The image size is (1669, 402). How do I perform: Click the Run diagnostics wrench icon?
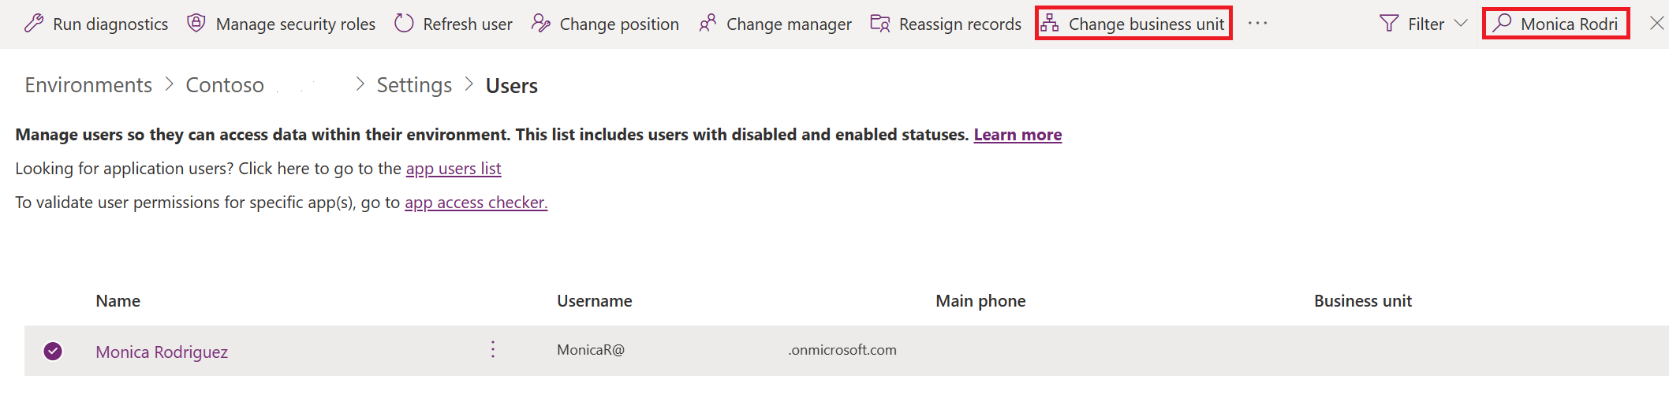point(34,24)
